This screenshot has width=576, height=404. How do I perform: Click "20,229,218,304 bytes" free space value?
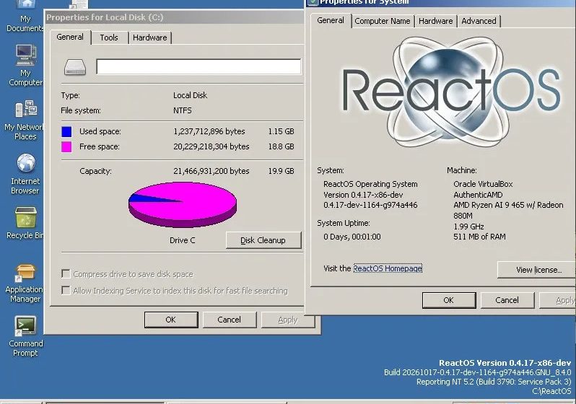coord(211,146)
